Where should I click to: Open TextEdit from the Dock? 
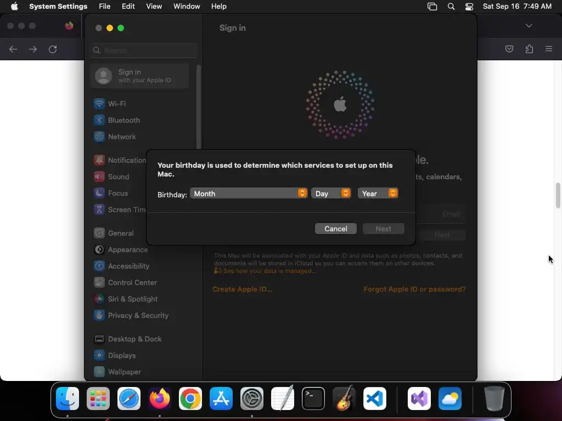283,398
